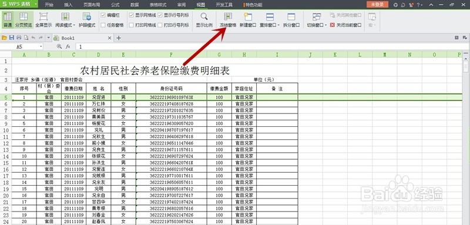Open the 插入 ribbon tab
The image size is (470, 225).
coord(68,5)
